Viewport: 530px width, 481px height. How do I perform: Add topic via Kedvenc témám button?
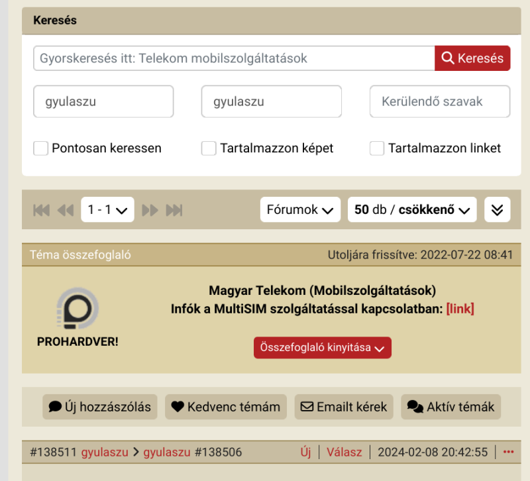point(226,407)
